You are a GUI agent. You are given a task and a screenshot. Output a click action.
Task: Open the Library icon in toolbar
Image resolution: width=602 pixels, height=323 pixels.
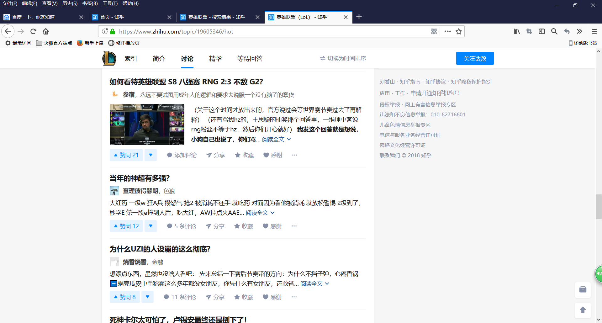[517, 31]
